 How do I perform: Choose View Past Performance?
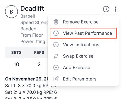[83, 33]
